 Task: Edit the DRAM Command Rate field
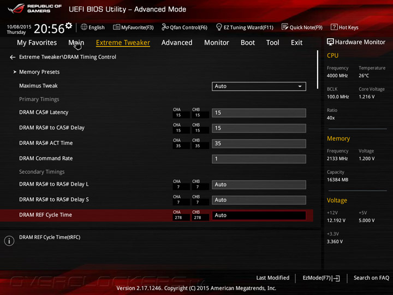(259, 159)
